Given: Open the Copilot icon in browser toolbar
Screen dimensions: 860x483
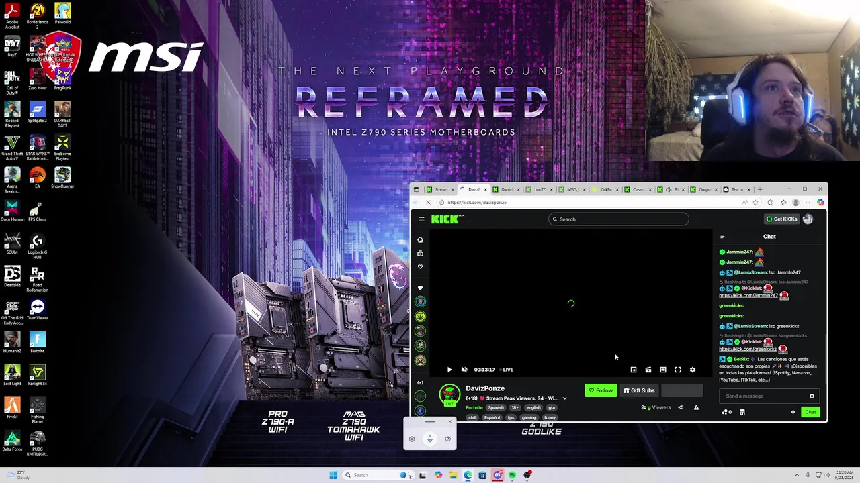Looking at the screenshot, I should (820, 202).
